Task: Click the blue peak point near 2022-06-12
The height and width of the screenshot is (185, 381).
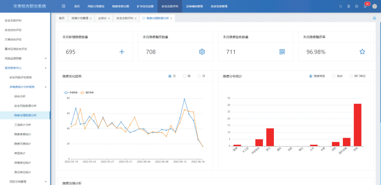Action: pyautogui.click(x=184, y=99)
